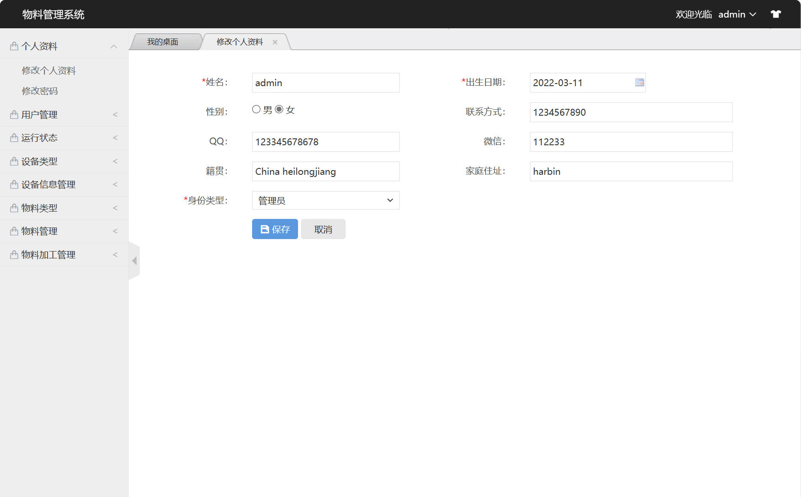Collapse the sidebar using the left arrow handle
Screen dimensions: 801x497
tap(134, 260)
